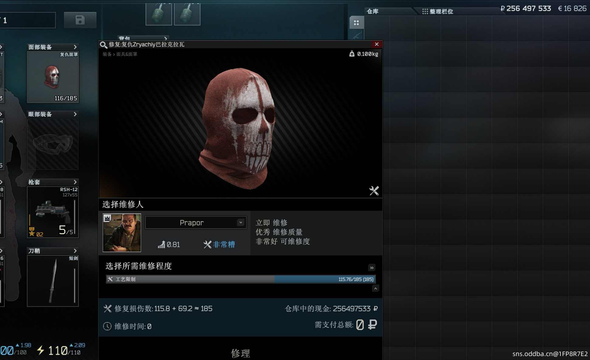Click the wrench icon beside repaired damage

click(x=108, y=308)
